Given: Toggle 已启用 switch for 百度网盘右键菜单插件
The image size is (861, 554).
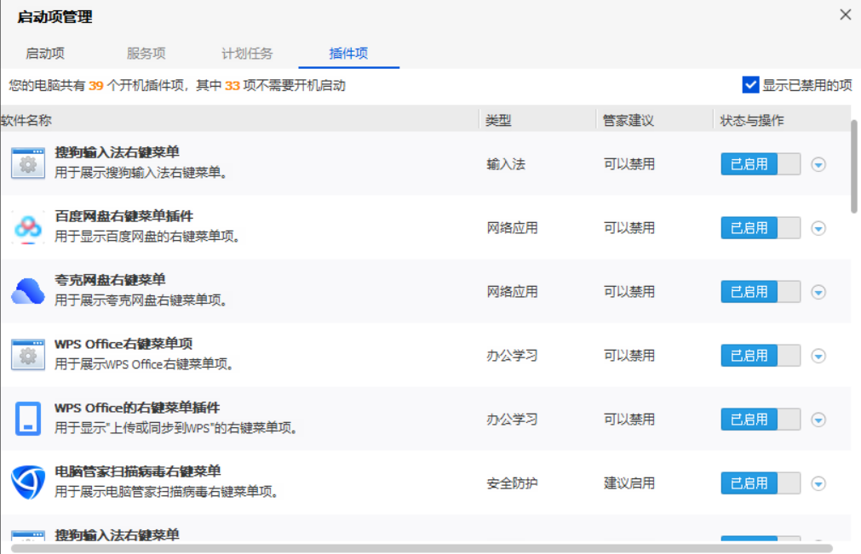Looking at the screenshot, I should click(x=761, y=227).
